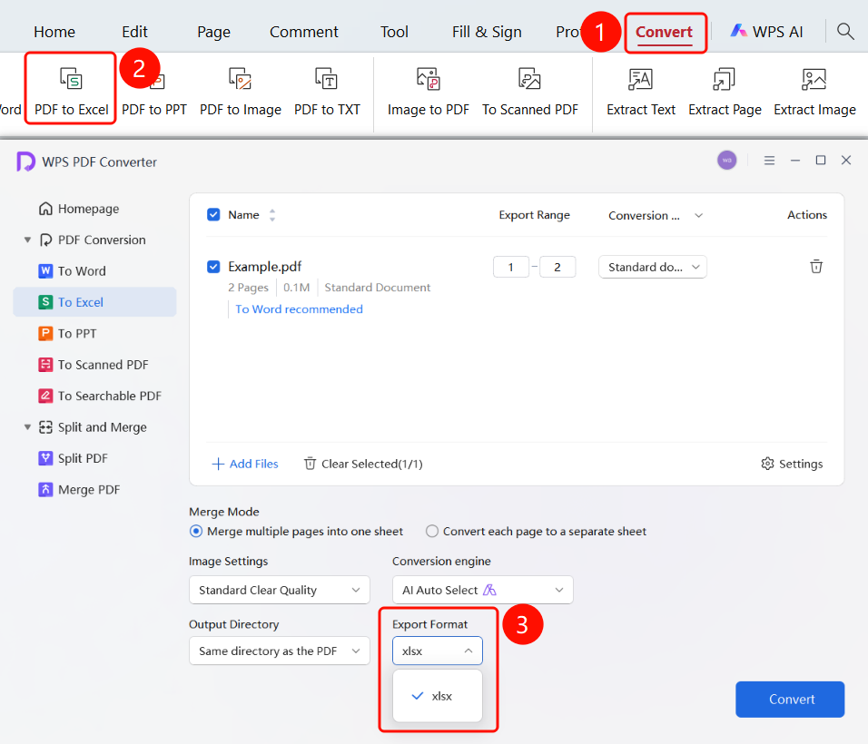The image size is (868, 744).
Task: Follow the To Word recommended link
Action: pyautogui.click(x=299, y=309)
